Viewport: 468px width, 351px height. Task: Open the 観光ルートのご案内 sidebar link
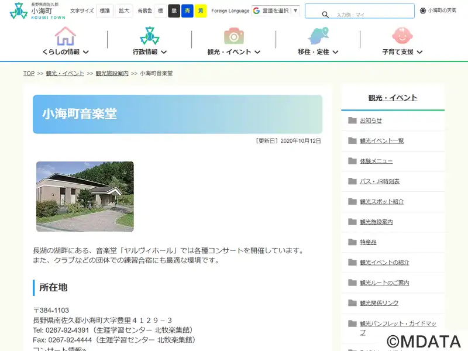(x=384, y=283)
